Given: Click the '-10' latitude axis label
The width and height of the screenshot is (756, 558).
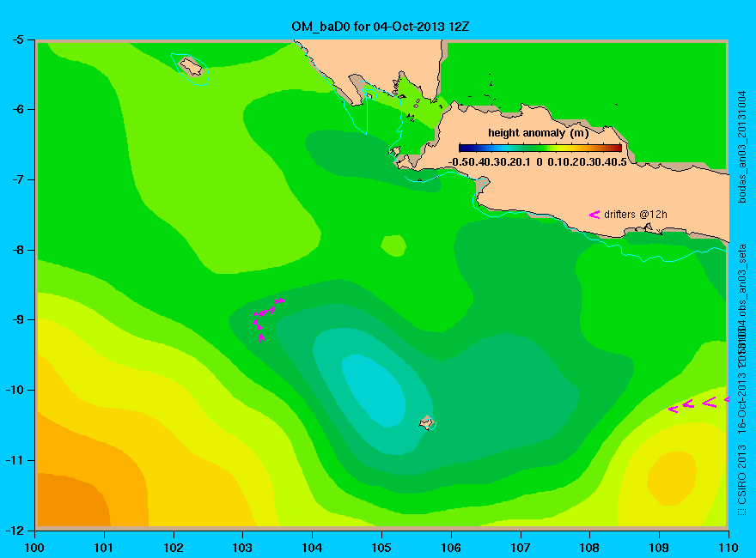Looking at the screenshot, I should point(14,390).
